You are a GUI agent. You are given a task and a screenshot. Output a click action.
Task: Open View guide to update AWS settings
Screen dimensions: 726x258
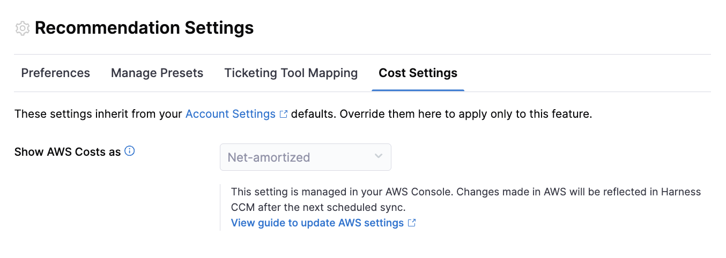point(317,223)
